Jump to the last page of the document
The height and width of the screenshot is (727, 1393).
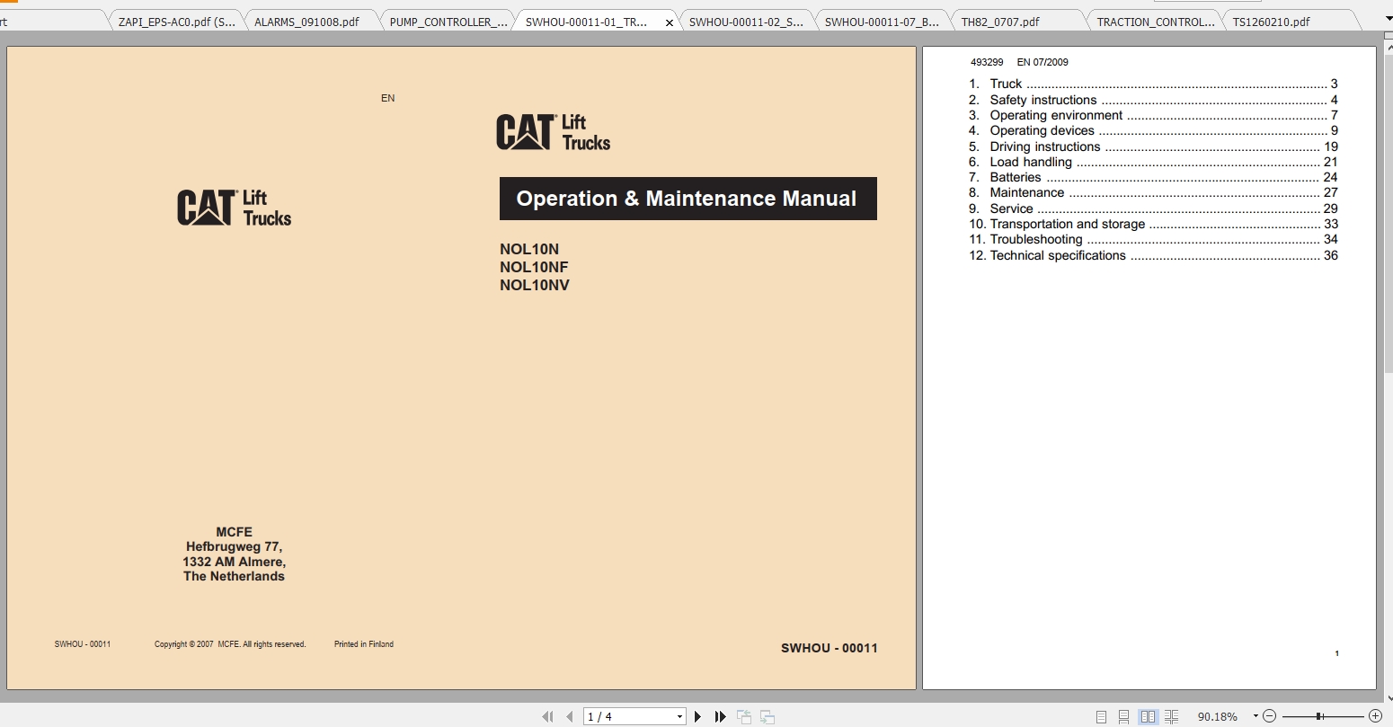721,715
